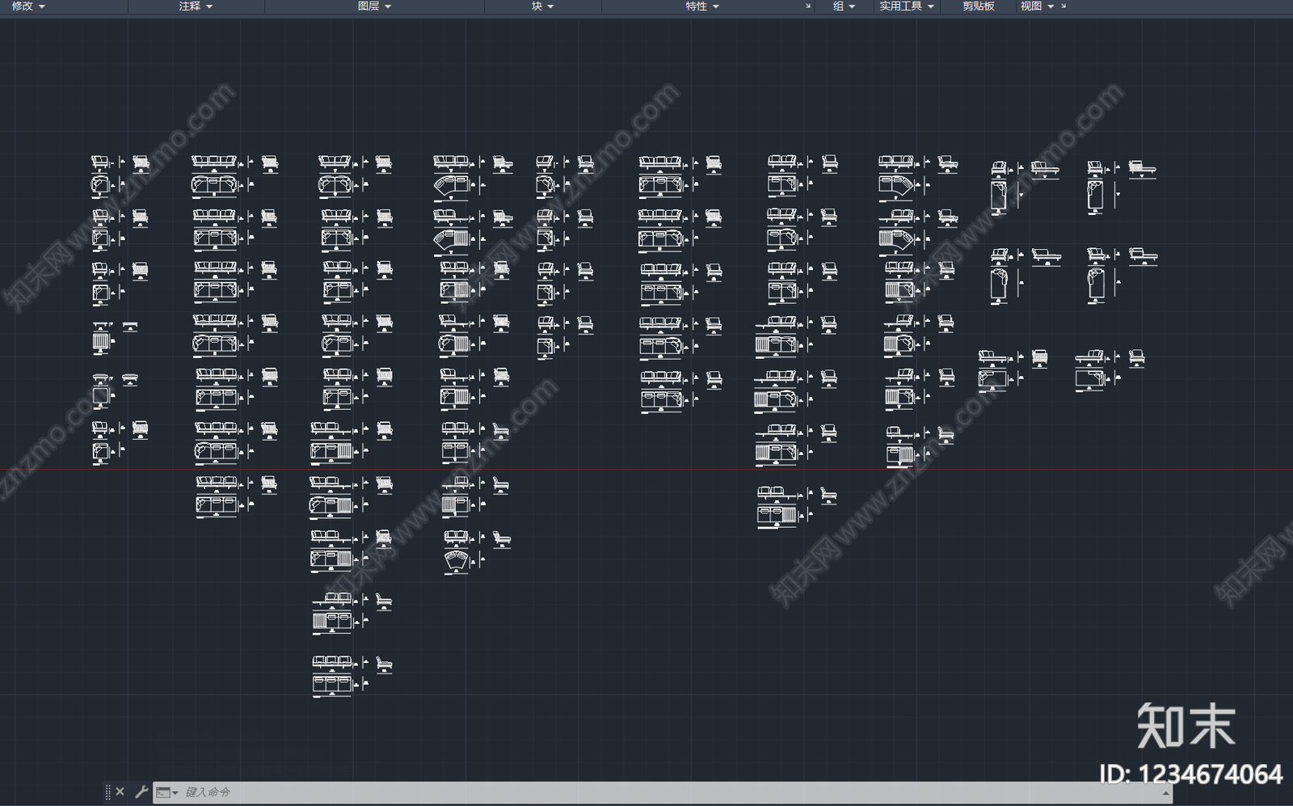
Task: Open 特性 panel dialog launcher arrow
Action: [x=808, y=6]
